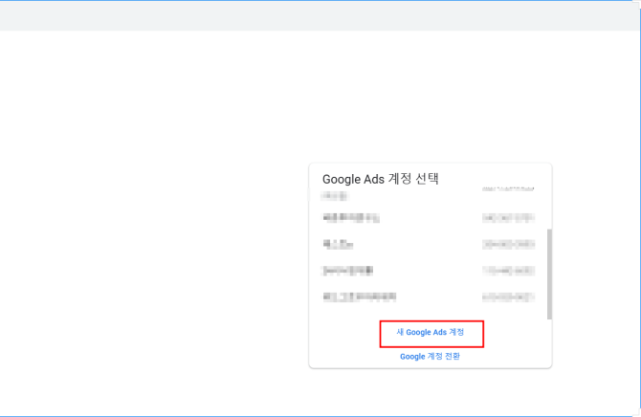The image size is (641, 417).
Task: Choose the last account name in the list
Action: 359,296
